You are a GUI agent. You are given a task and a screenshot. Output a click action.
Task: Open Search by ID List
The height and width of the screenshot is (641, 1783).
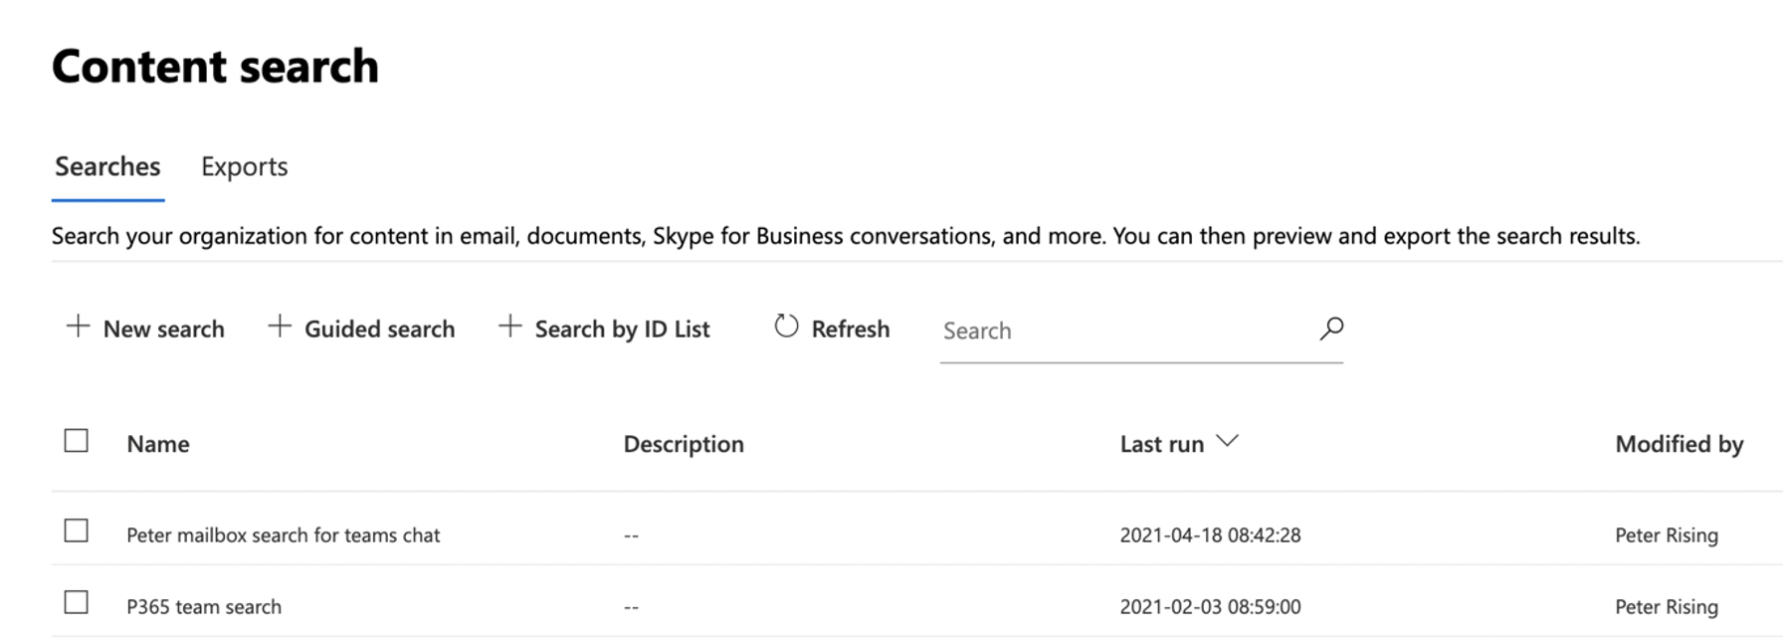click(622, 329)
